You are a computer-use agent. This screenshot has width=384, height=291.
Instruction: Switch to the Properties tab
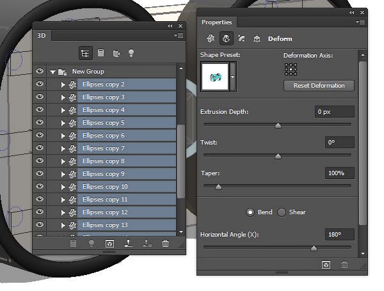point(217,22)
